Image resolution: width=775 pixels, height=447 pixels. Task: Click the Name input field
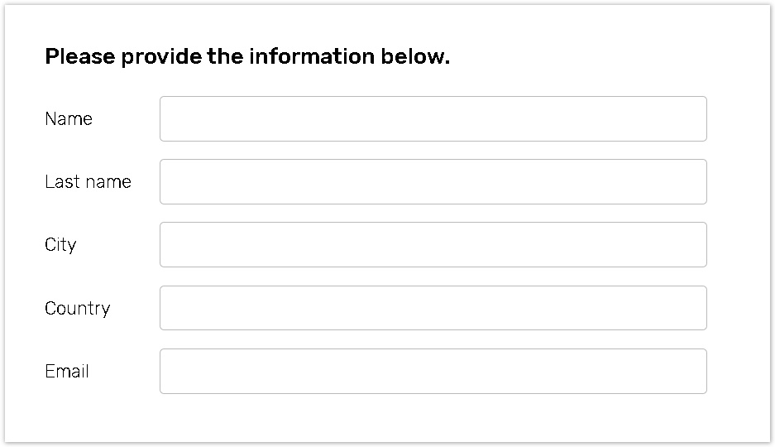(x=433, y=119)
